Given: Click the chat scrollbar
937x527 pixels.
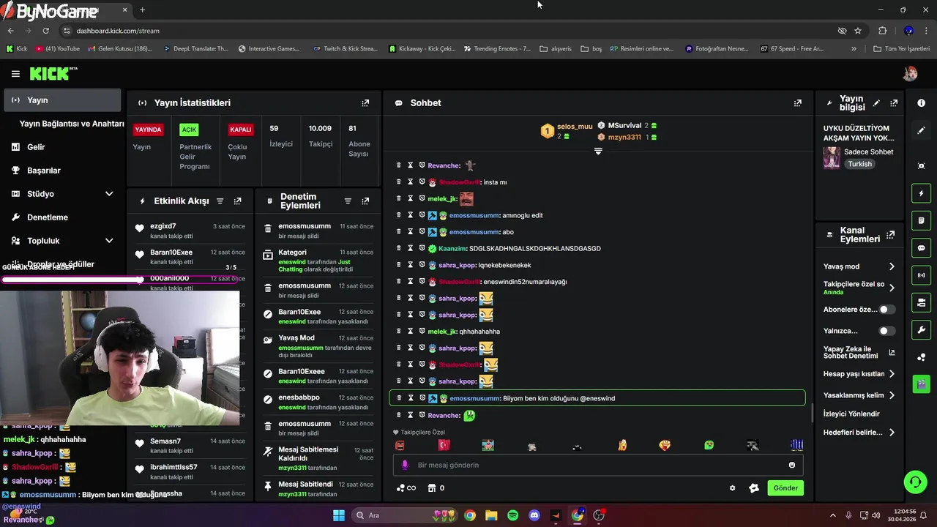Looking at the screenshot, I should coord(811,412).
